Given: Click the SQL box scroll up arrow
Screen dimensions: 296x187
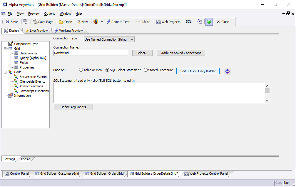Looking at the screenshot, I should (267, 86).
